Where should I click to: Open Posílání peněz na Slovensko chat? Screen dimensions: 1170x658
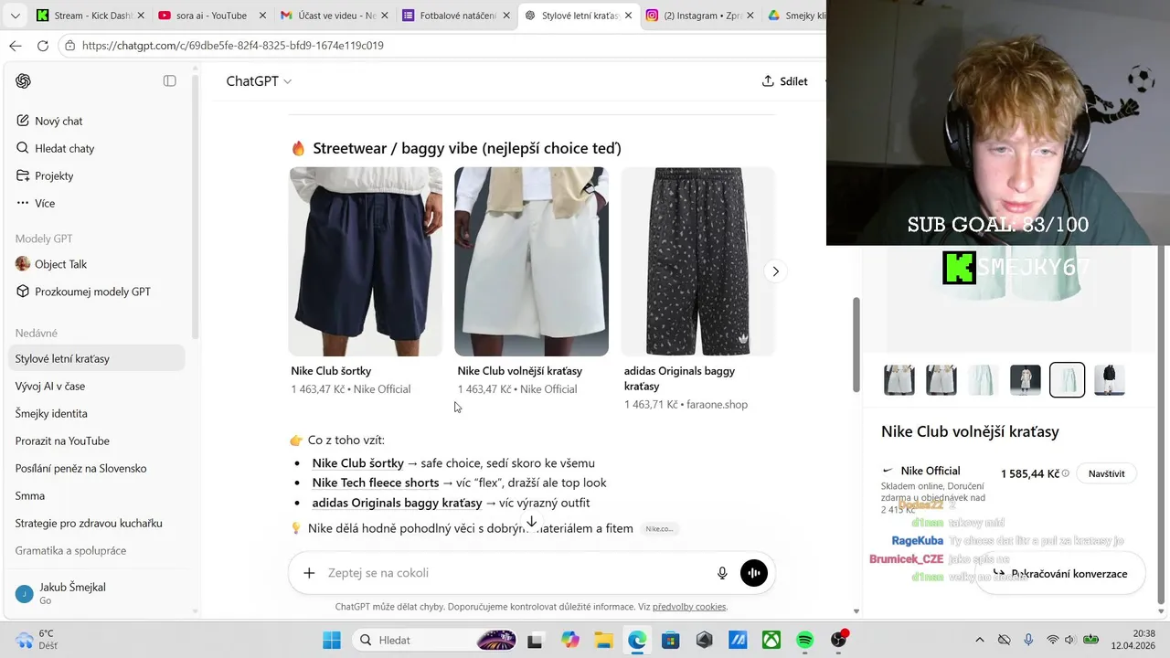coord(80,468)
